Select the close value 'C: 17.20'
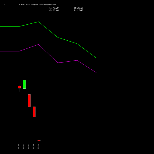 coord(54,8)
